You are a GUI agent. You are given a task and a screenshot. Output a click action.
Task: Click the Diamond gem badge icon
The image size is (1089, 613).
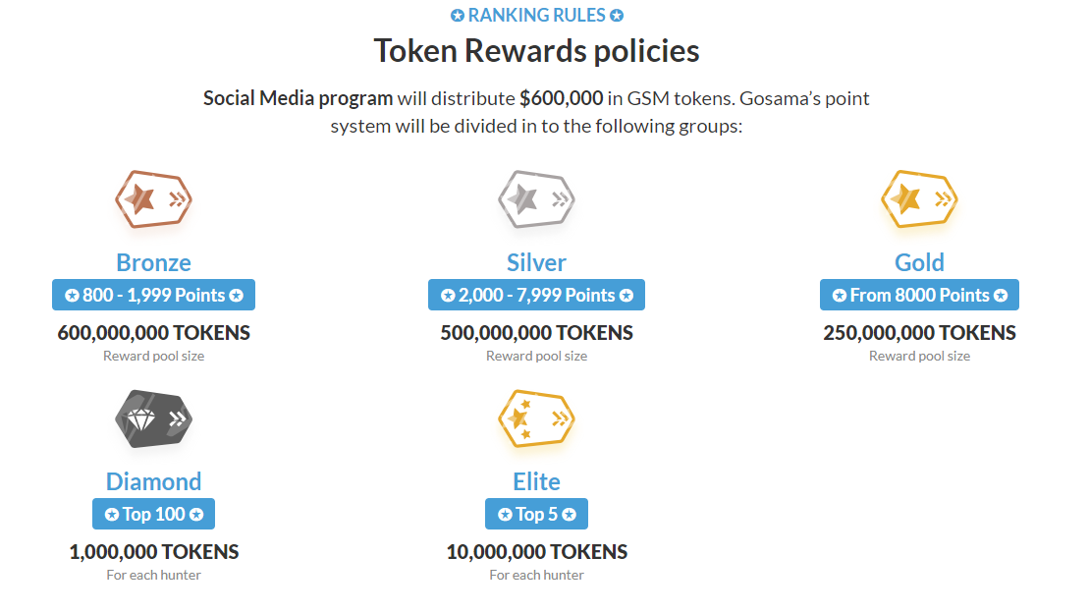(153, 418)
